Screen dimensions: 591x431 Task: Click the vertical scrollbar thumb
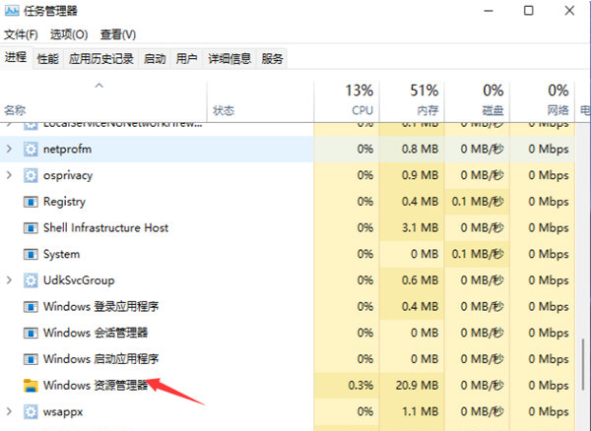pos(583,364)
